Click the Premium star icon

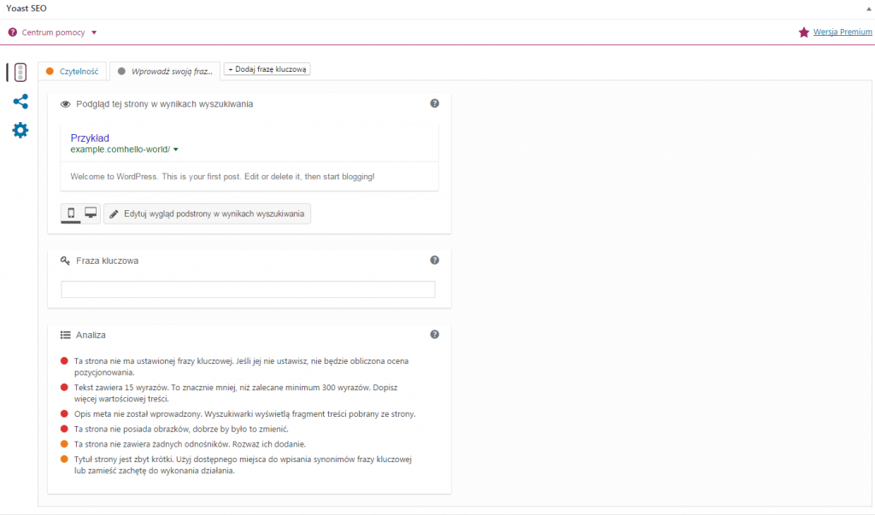click(803, 32)
